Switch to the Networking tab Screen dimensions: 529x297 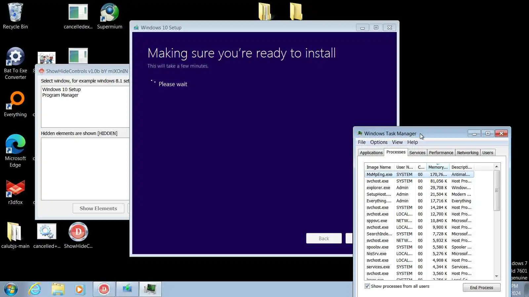coord(468,152)
